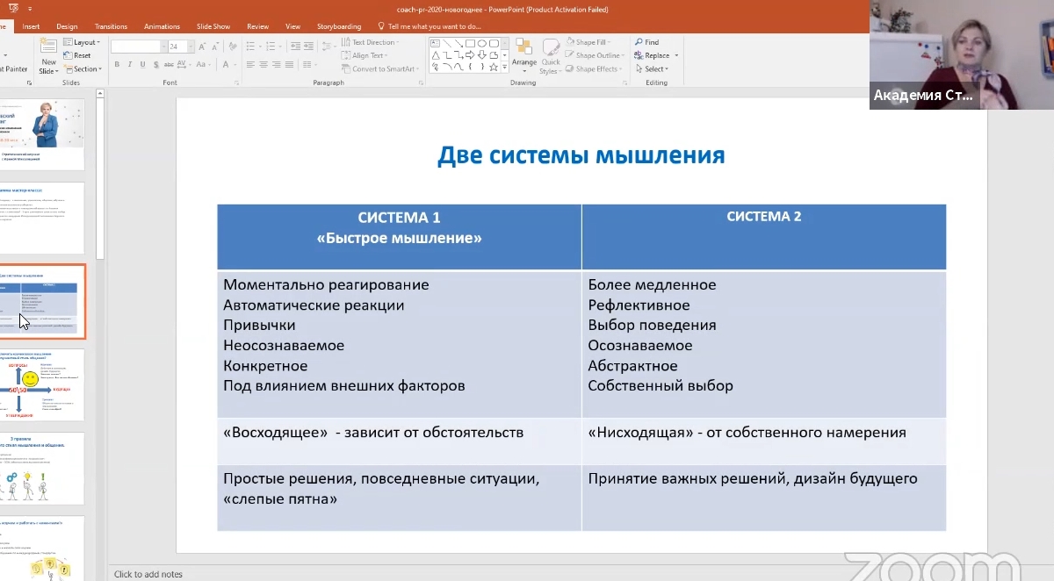
Task: Select the star shape in gallery
Action: tap(494, 67)
